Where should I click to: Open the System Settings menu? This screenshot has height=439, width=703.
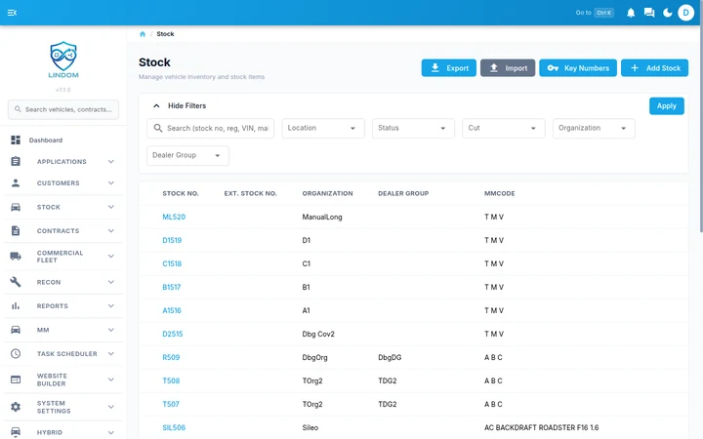pyautogui.click(x=63, y=407)
